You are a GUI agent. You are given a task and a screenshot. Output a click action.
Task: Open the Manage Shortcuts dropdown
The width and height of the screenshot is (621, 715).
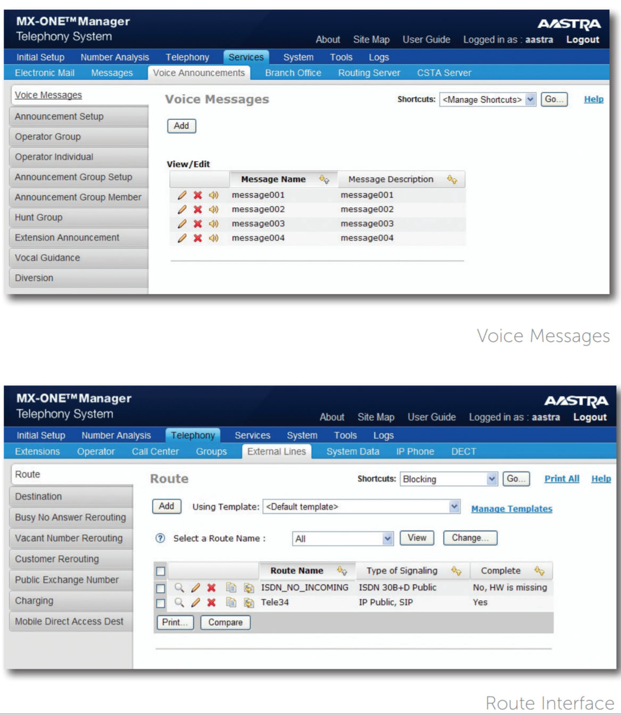(487, 99)
